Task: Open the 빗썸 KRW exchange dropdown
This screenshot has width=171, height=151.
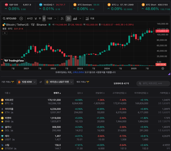Action: pyautogui.click(x=27, y=82)
